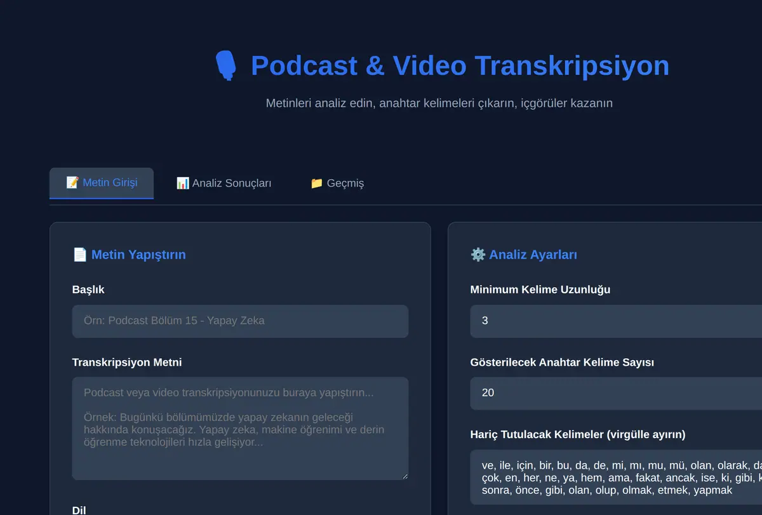The image size is (762, 515).
Task: Switch to the Metin Girişi tab
Action: [102, 183]
